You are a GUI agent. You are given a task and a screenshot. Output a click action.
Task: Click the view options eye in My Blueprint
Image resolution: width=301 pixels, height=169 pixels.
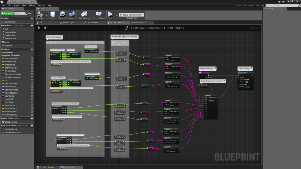click(29, 13)
